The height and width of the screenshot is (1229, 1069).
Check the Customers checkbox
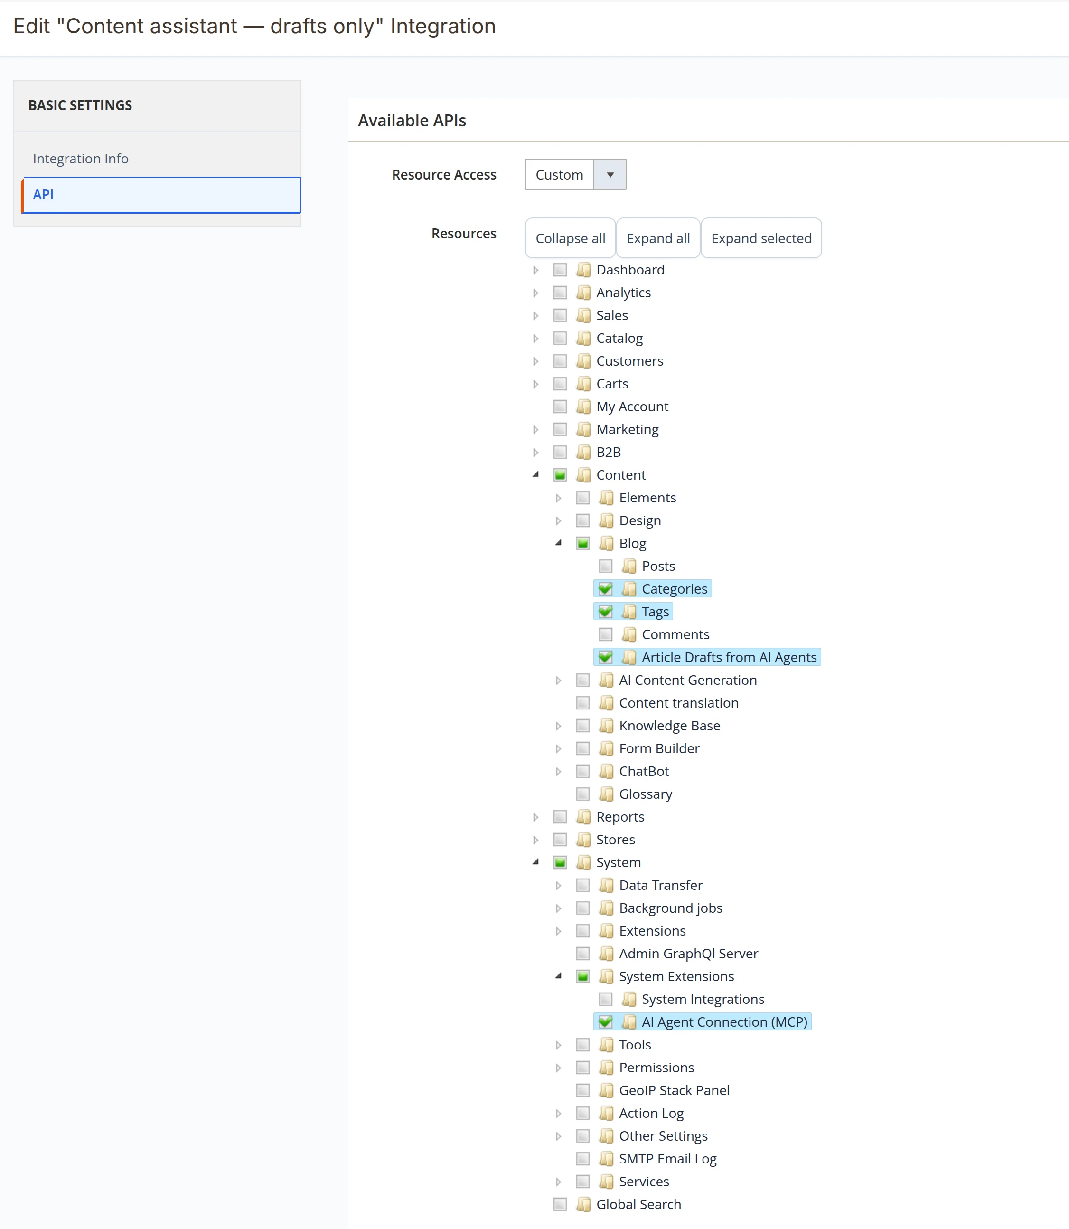click(x=560, y=361)
